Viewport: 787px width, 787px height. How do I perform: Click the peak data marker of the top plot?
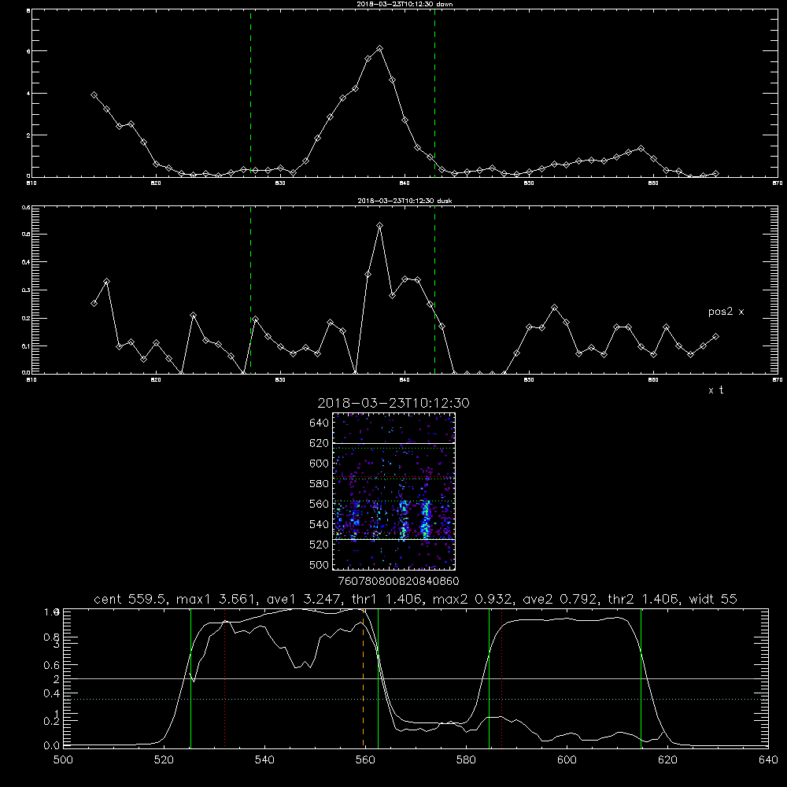[x=380, y=49]
